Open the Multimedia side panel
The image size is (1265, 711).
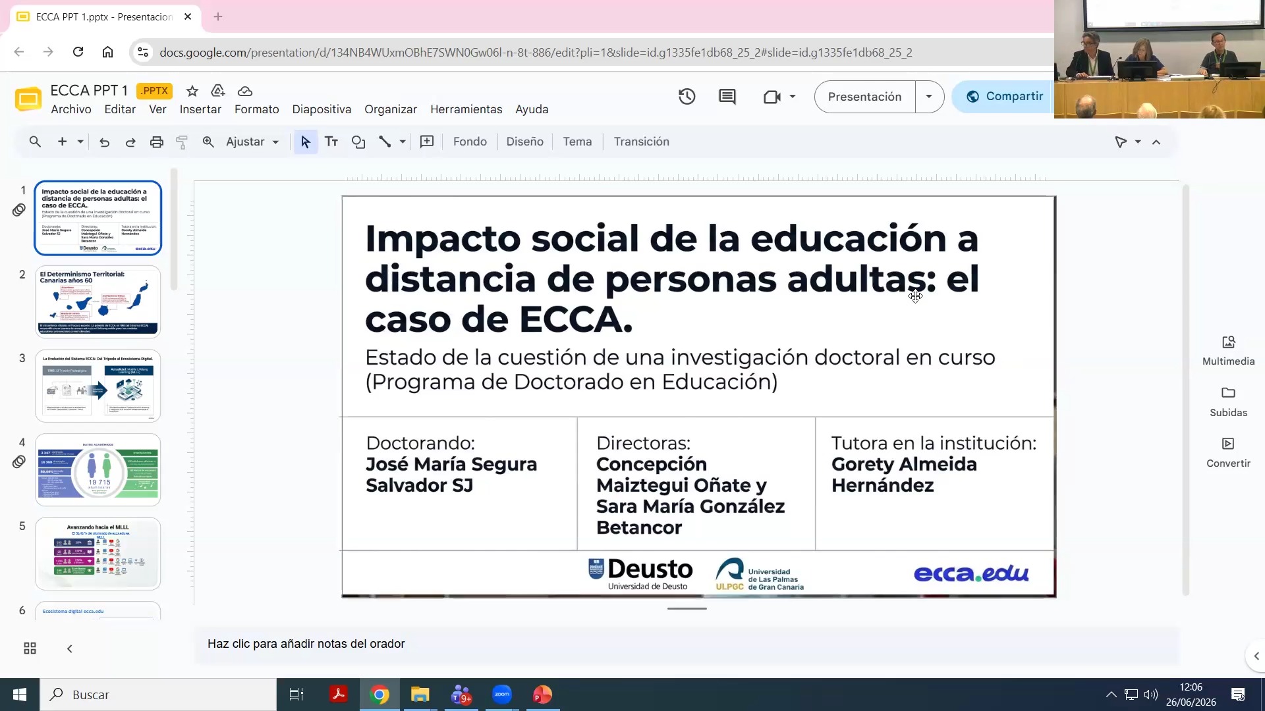coord(1228,351)
